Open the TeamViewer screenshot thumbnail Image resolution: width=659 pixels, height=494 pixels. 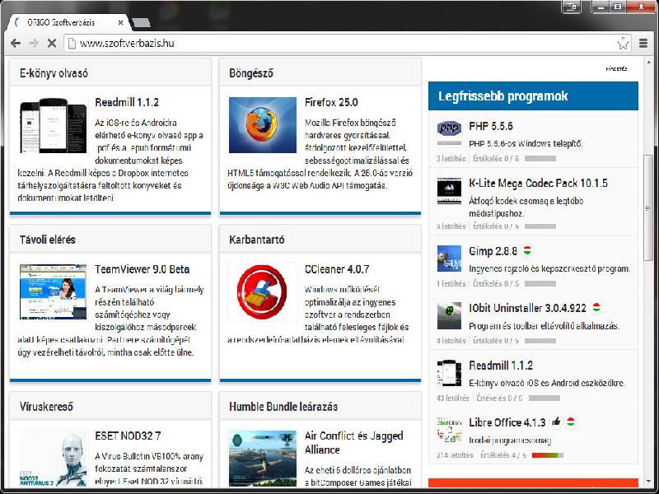click(53, 292)
